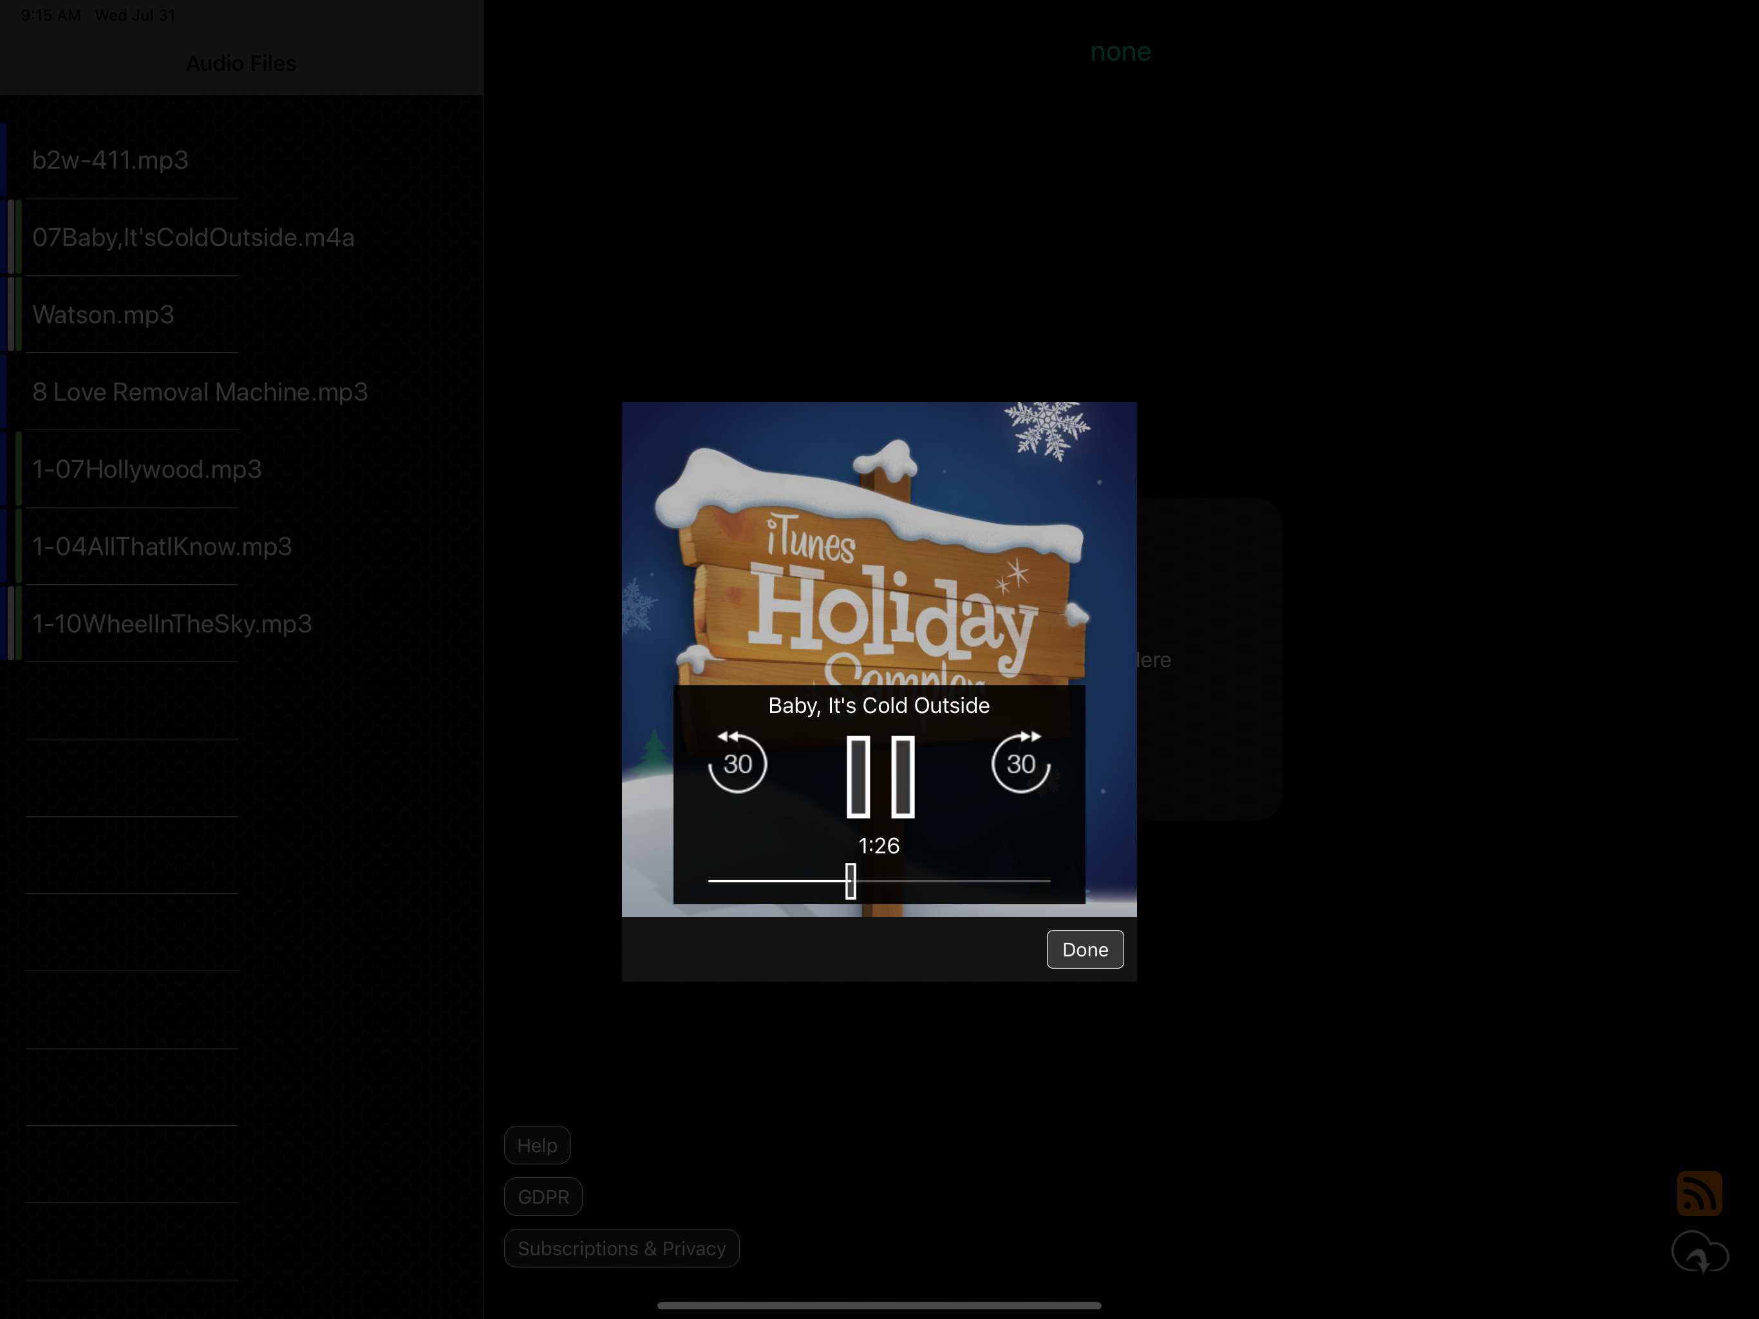Open the orange RSS feed icon
Screen dimensions: 1759x1319
(x=1698, y=1193)
